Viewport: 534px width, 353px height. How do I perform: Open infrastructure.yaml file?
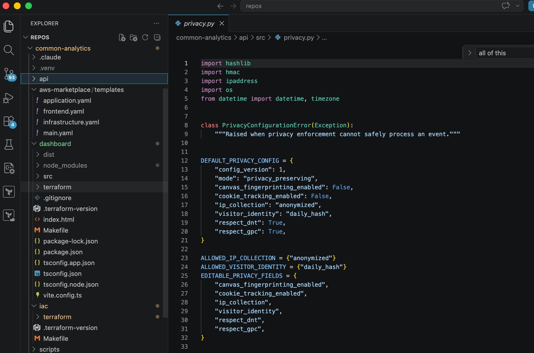tap(71, 122)
